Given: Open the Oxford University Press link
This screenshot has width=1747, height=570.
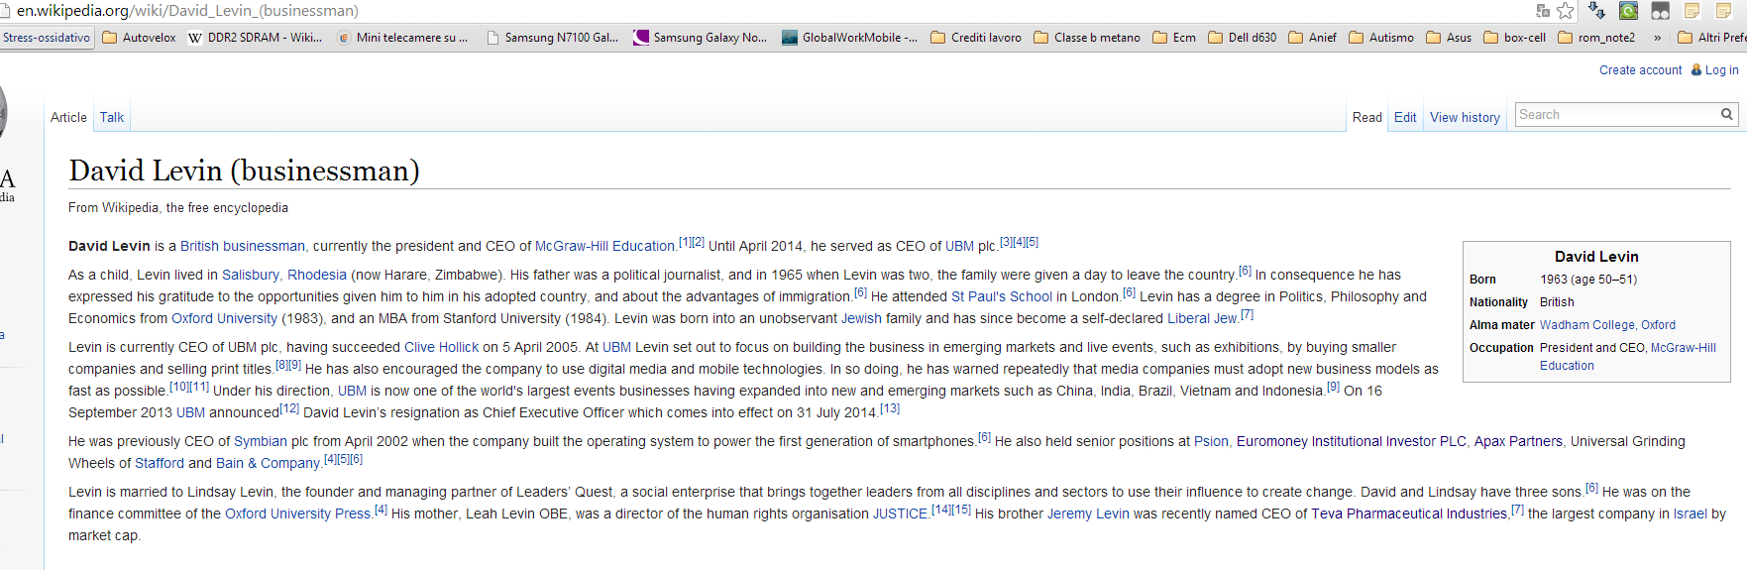Looking at the screenshot, I should (297, 513).
